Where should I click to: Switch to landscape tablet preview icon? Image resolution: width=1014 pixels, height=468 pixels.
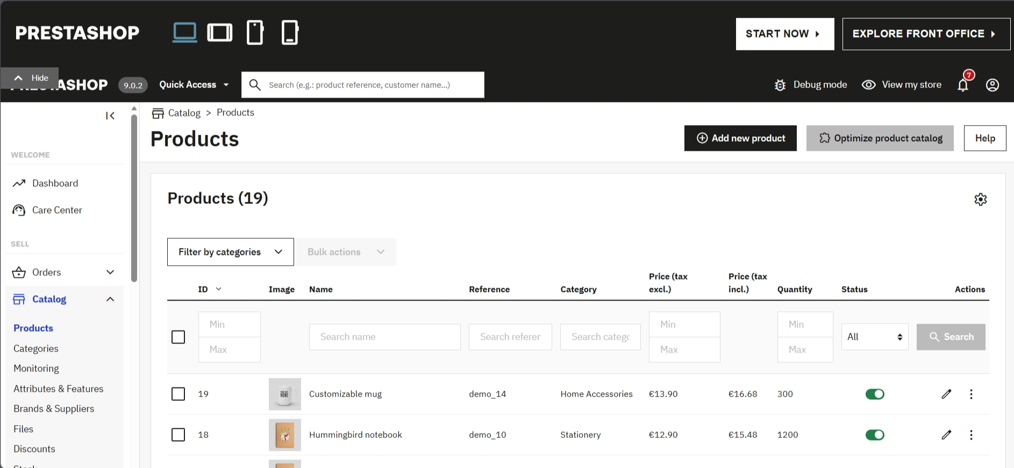tap(220, 32)
